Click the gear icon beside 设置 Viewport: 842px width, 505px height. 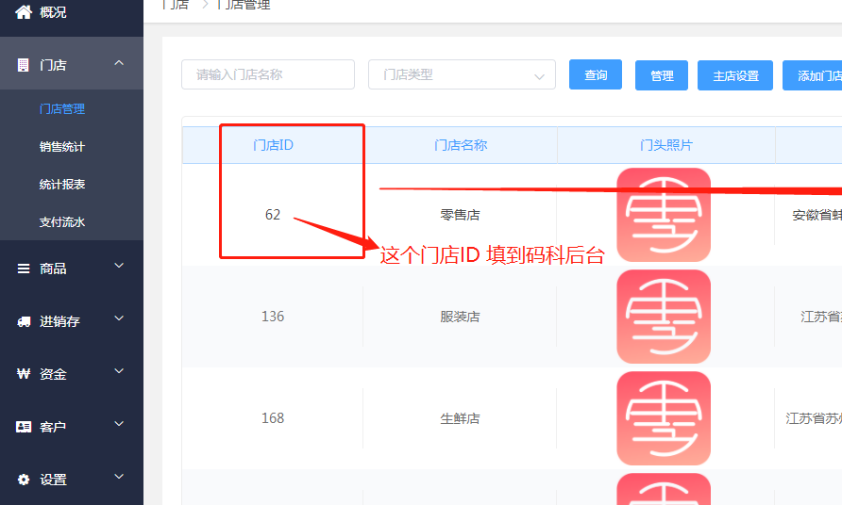tap(24, 480)
